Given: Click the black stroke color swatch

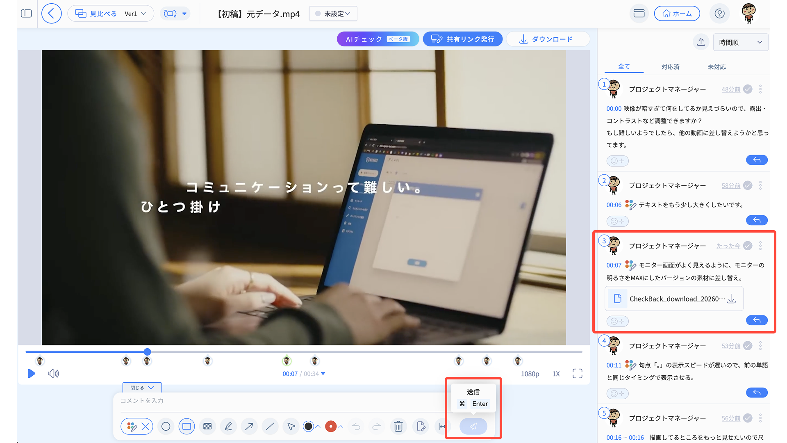Looking at the screenshot, I should coord(308,427).
